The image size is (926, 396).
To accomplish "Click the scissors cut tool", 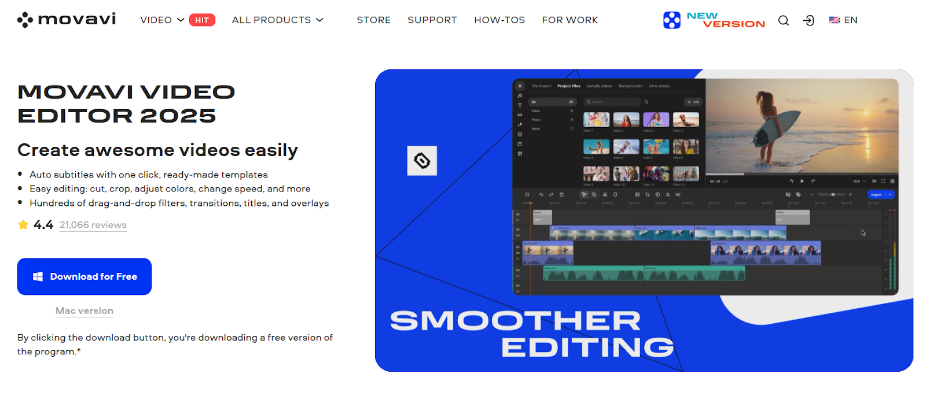I will [605, 195].
